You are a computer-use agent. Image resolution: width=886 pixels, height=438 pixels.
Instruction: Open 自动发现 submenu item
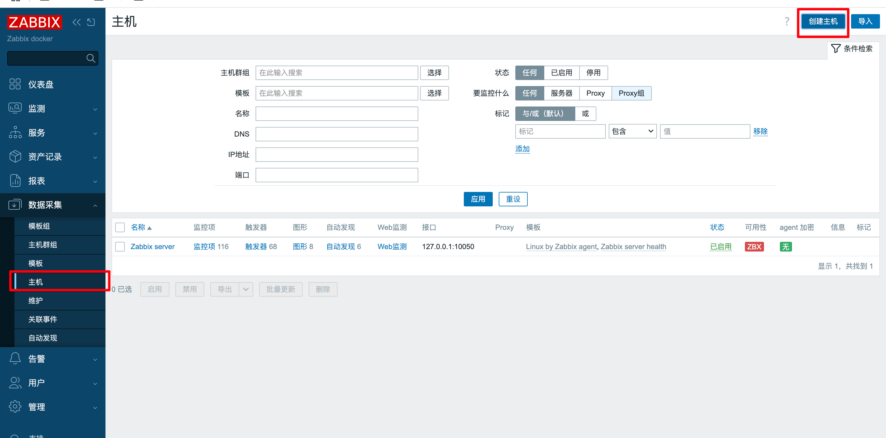[x=60, y=338]
